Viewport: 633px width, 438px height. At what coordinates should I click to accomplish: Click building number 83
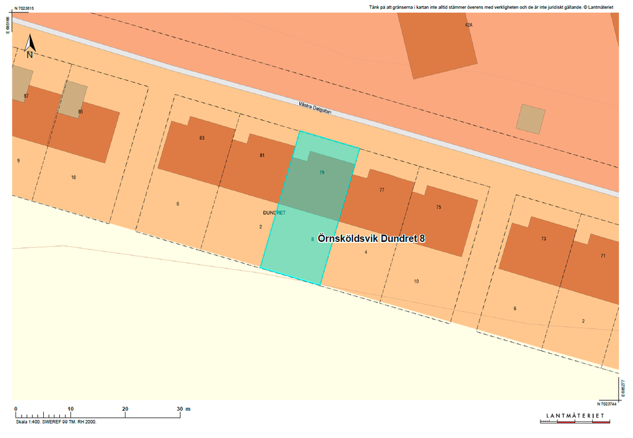coord(202,138)
